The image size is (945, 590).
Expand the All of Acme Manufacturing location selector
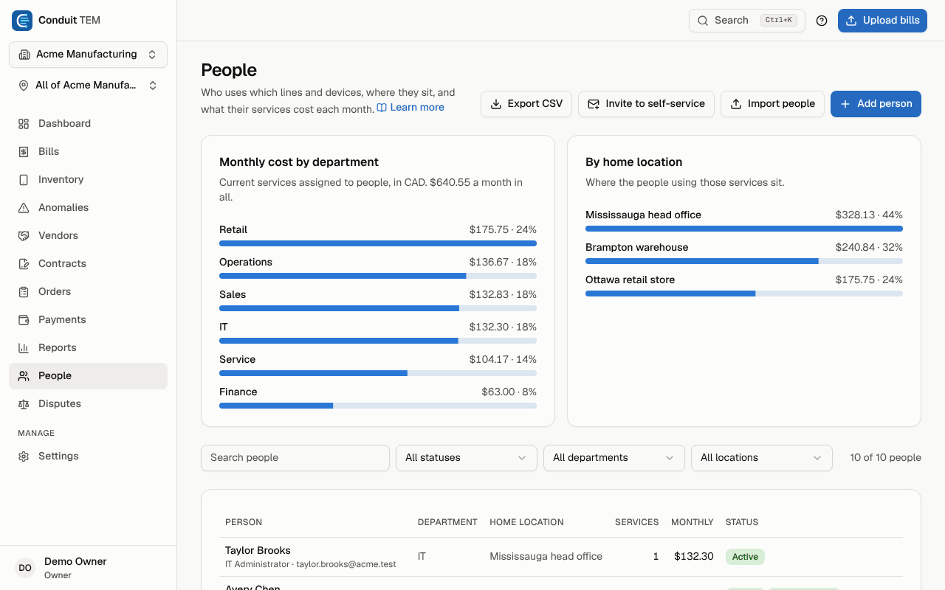[89, 86]
